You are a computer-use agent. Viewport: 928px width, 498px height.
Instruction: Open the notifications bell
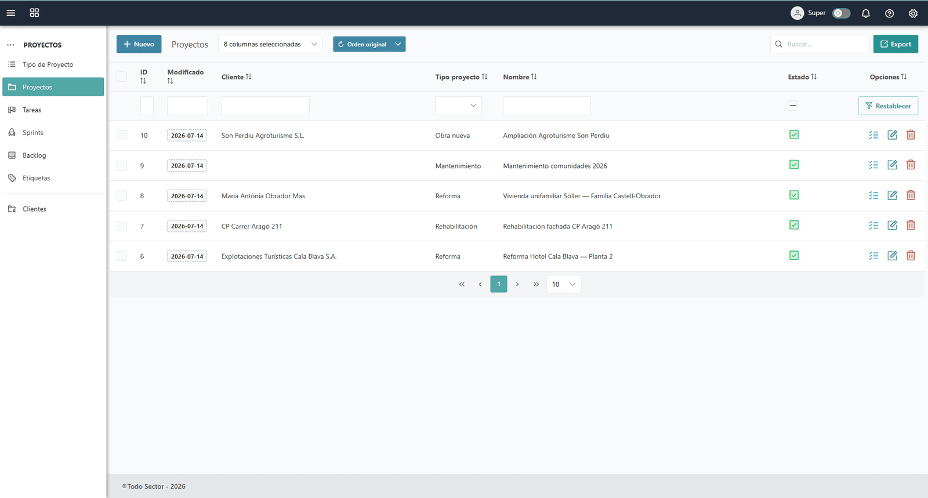[865, 13]
